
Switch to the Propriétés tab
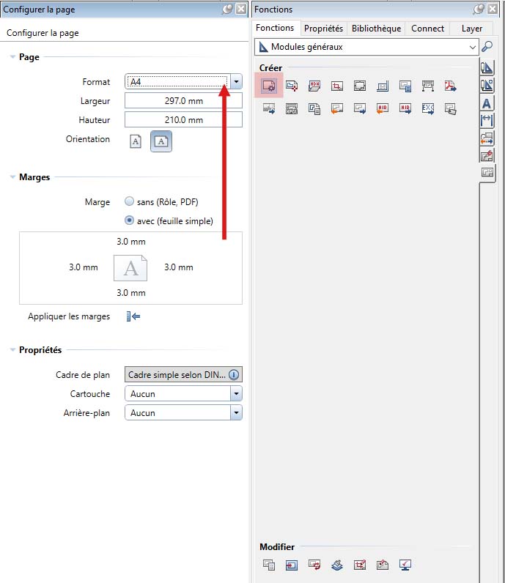point(323,29)
